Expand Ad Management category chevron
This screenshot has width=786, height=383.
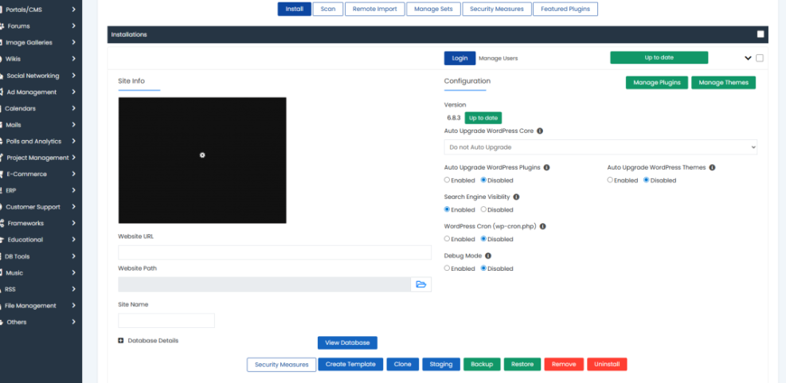[x=73, y=92]
